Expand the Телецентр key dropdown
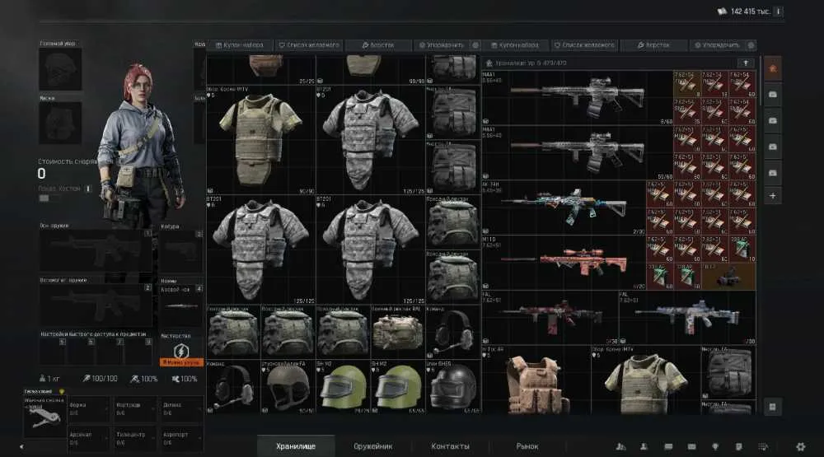The width and height of the screenshot is (824, 457). [136, 438]
